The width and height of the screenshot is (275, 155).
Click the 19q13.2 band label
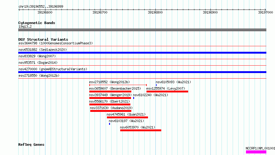[25, 27]
